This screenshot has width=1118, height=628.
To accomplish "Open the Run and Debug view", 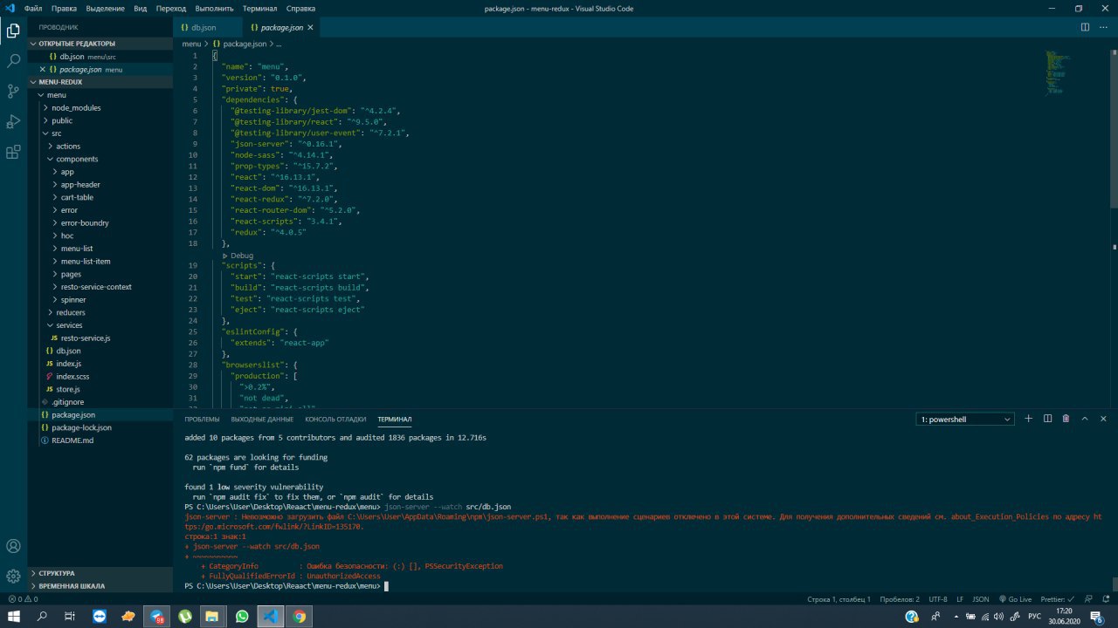I will click(x=13, y=121).
